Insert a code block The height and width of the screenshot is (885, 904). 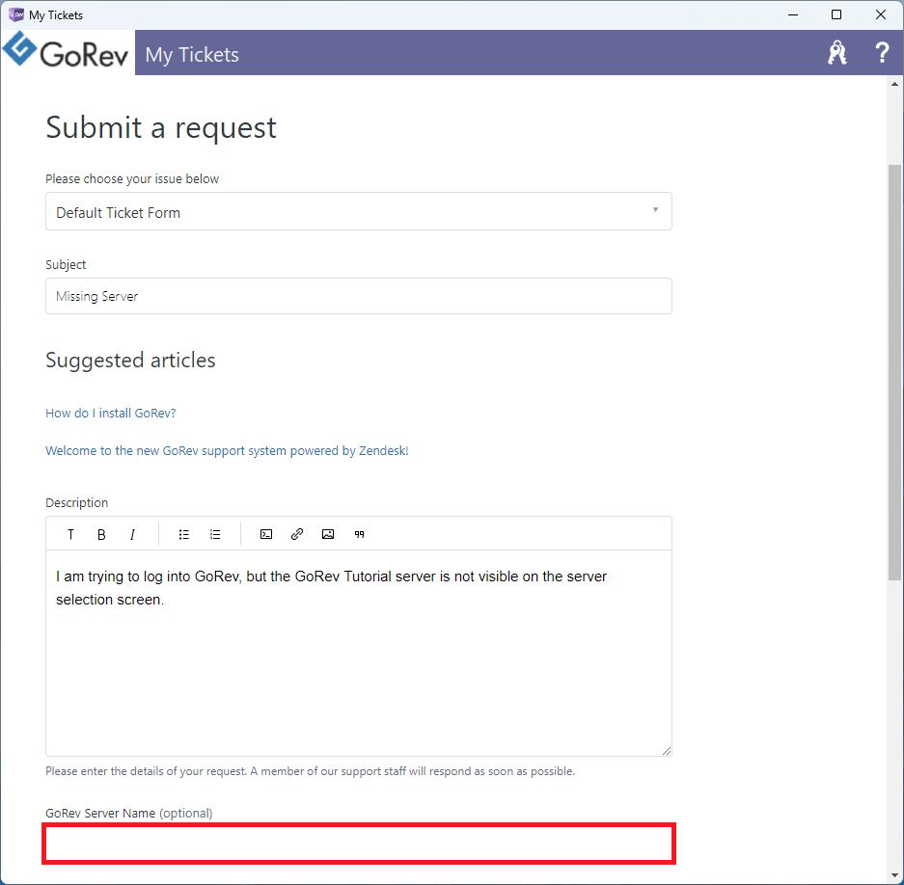coord(265,534)
